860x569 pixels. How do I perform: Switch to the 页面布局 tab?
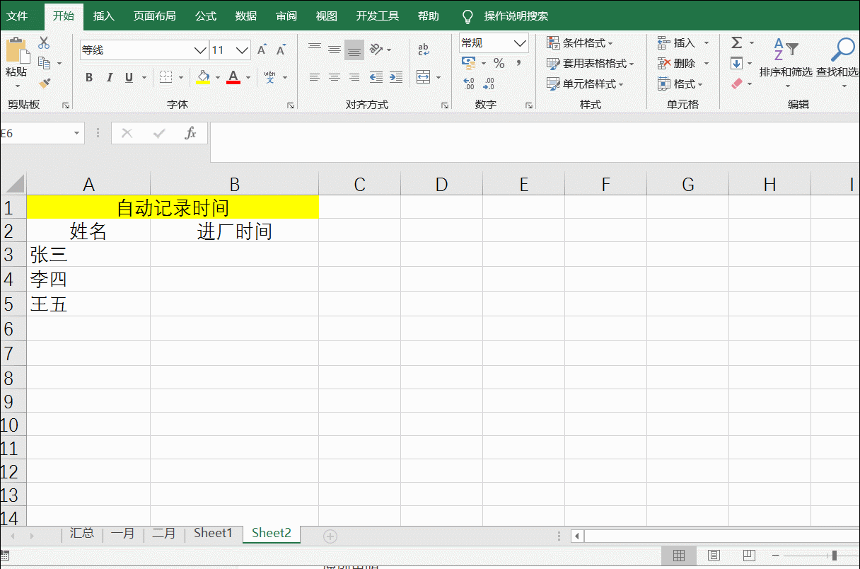155,16
